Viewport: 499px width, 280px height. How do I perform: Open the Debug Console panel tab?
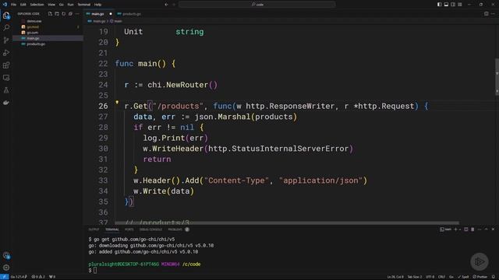pyautogui.click(x=150, y=229)
